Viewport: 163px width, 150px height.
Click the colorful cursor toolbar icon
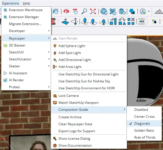(154, 22)
